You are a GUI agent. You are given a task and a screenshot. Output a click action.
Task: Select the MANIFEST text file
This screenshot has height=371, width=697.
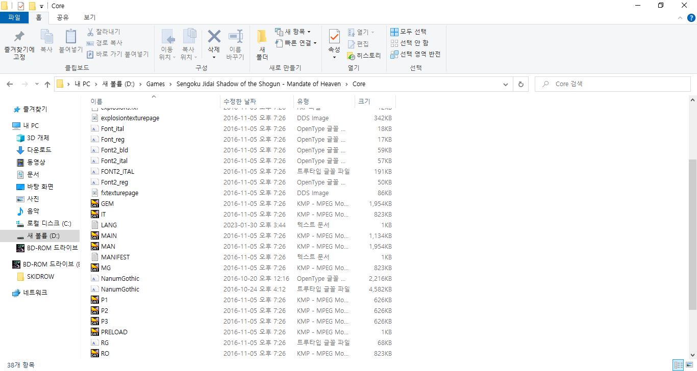pyautogui.click(x=115, y=257)
